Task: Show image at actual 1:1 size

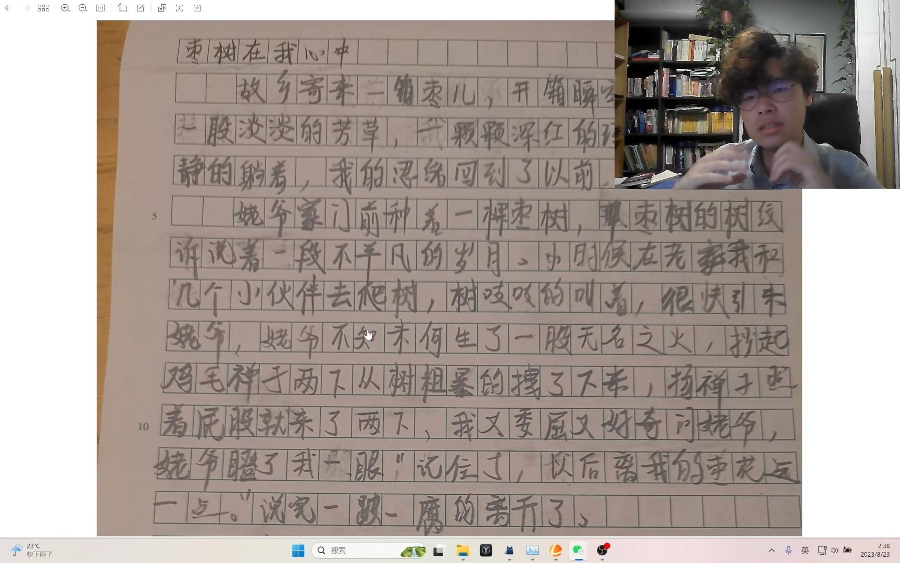Action: [101, 8]
